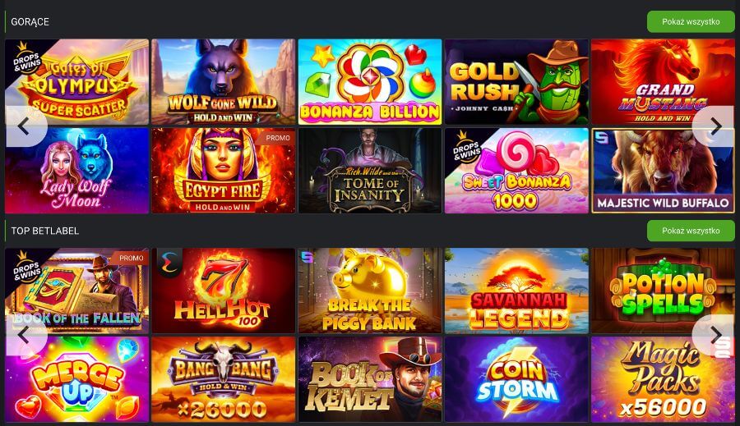Show all games in the Gorące section
Screen dimensions: 740x426
point(691,21)
